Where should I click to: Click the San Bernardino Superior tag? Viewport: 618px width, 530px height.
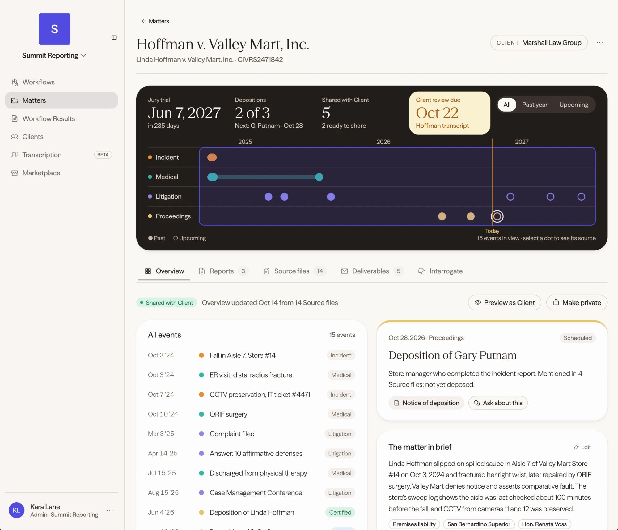(x=479, y=524)
